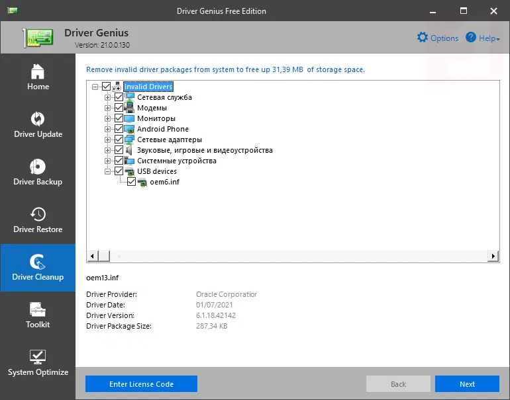Open System Optimize in the sidebar
The image size is (510, 400).
(x=38, y=363)
